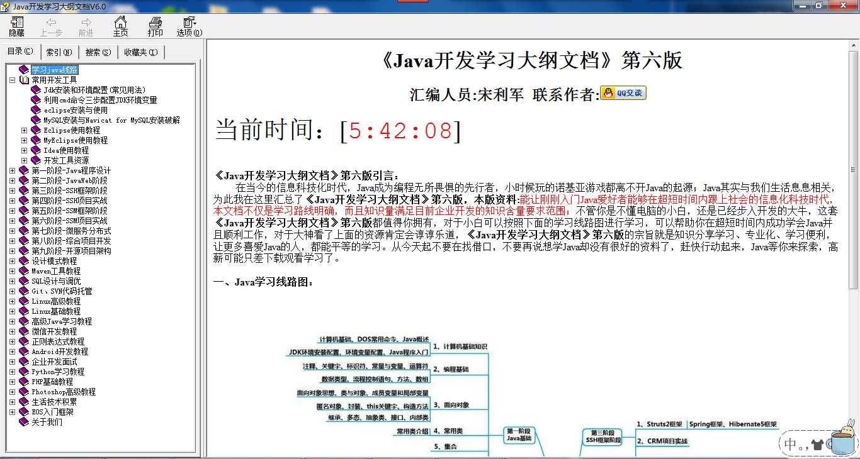Select 第九阶段-开源项目架构 entry
This screenshot has height=459, width=860.
pyautogui.click(x=71, y=251)
